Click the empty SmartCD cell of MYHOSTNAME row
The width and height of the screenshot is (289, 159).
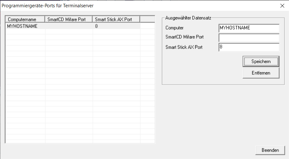click(x=69, y=26)
